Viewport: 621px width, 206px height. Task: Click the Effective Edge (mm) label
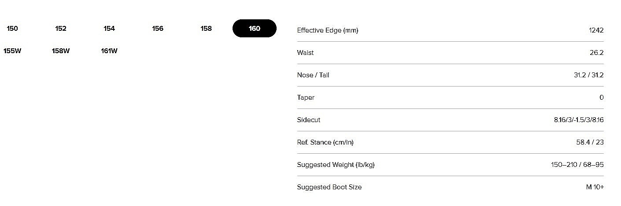[x=328, y=30]
